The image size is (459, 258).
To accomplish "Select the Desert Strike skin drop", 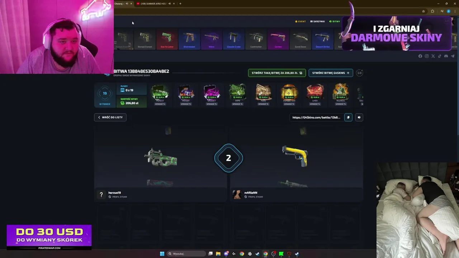I will coord(323,39).
